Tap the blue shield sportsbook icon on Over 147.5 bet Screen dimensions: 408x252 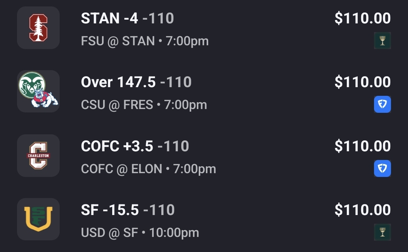point(382,104)
